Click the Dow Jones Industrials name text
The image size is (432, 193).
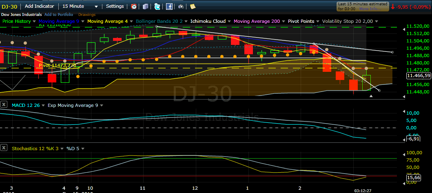(22, 15)
